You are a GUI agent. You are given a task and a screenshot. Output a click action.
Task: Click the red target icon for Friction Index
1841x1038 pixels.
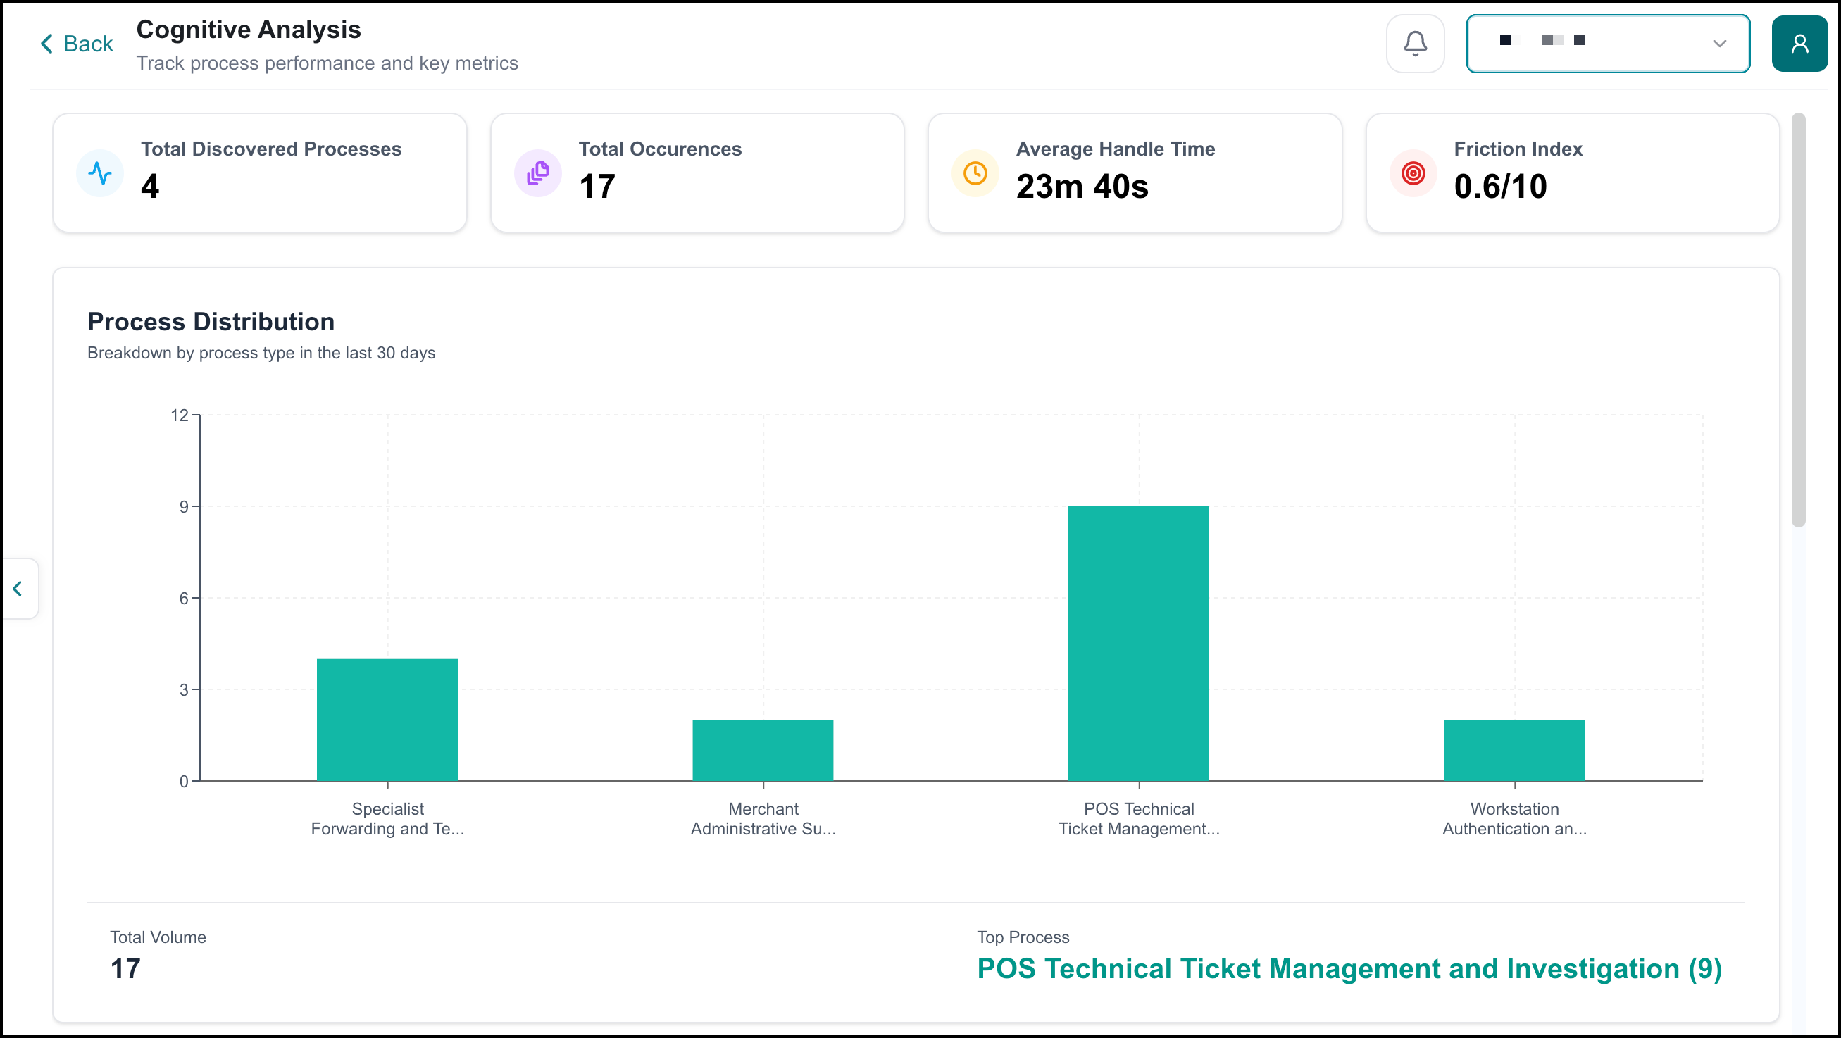pyautogui.click(x=1413, y=173)
